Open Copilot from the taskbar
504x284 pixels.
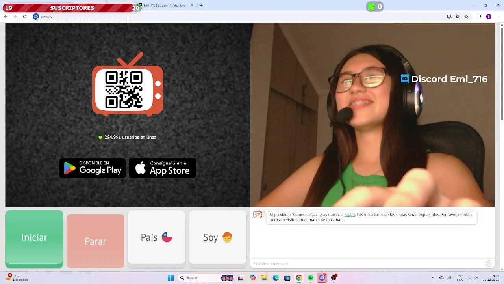click(x=253, y=278)
